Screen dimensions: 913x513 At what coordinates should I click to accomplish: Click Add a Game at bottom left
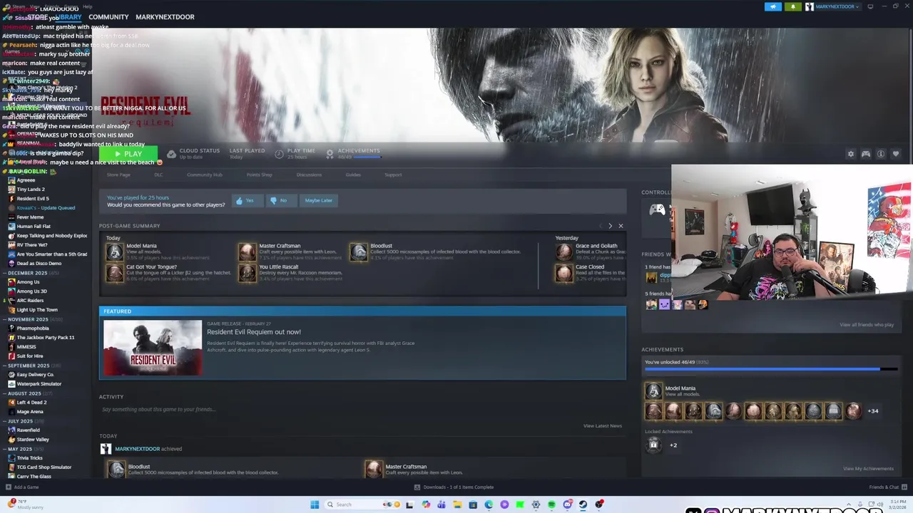tap(22, 487)
